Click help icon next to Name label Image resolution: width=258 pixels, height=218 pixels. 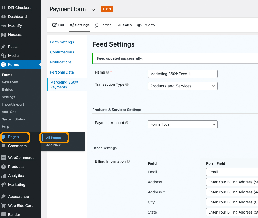[108, 72]
